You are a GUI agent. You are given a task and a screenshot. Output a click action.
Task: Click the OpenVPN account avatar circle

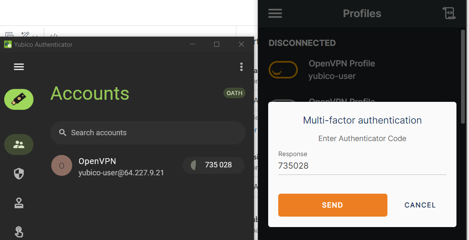[62, 165]
